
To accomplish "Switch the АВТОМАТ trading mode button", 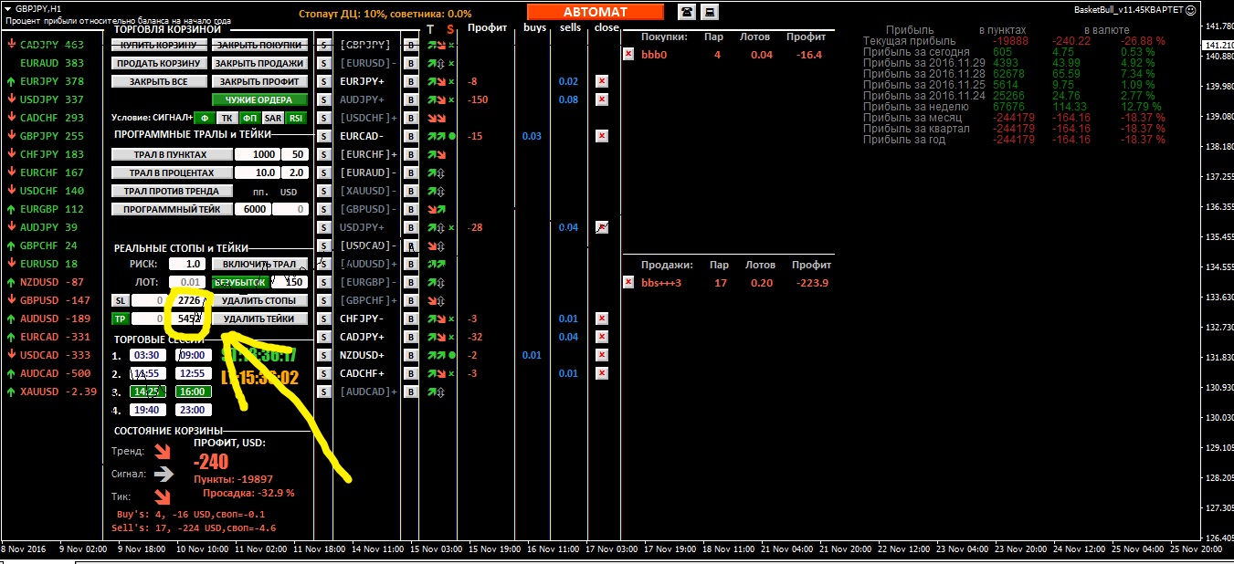I will click(596, 11).
